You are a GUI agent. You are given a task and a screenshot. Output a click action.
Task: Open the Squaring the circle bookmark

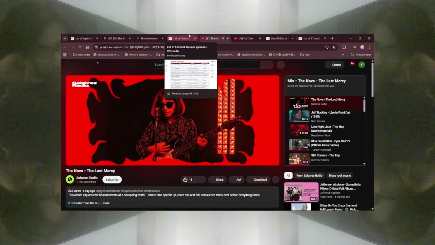coord(251,55)
